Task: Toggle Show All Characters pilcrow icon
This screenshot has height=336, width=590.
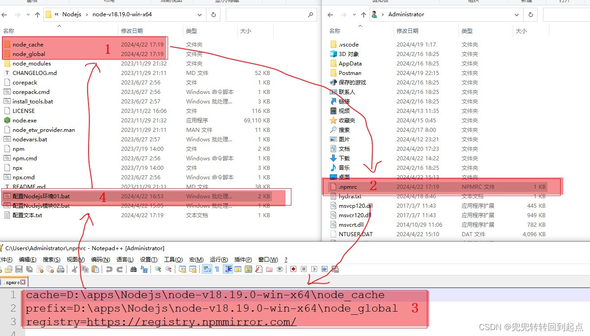Action: pos(217,269)
